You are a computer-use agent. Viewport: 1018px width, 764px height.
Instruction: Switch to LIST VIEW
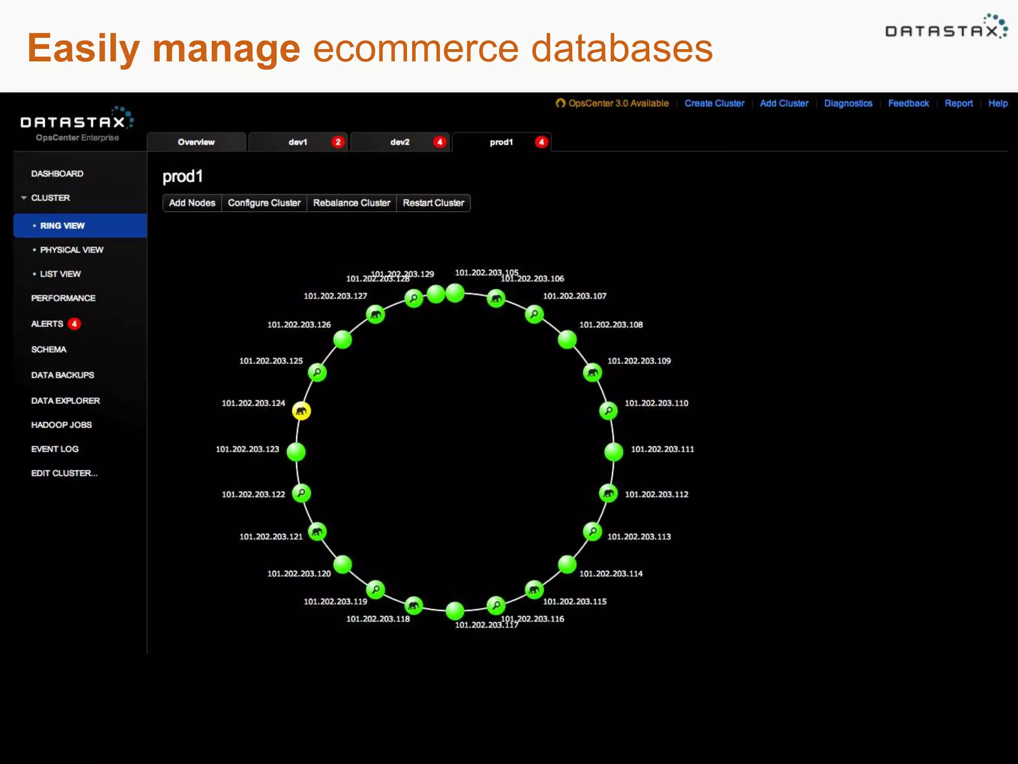tap(60, 274)
